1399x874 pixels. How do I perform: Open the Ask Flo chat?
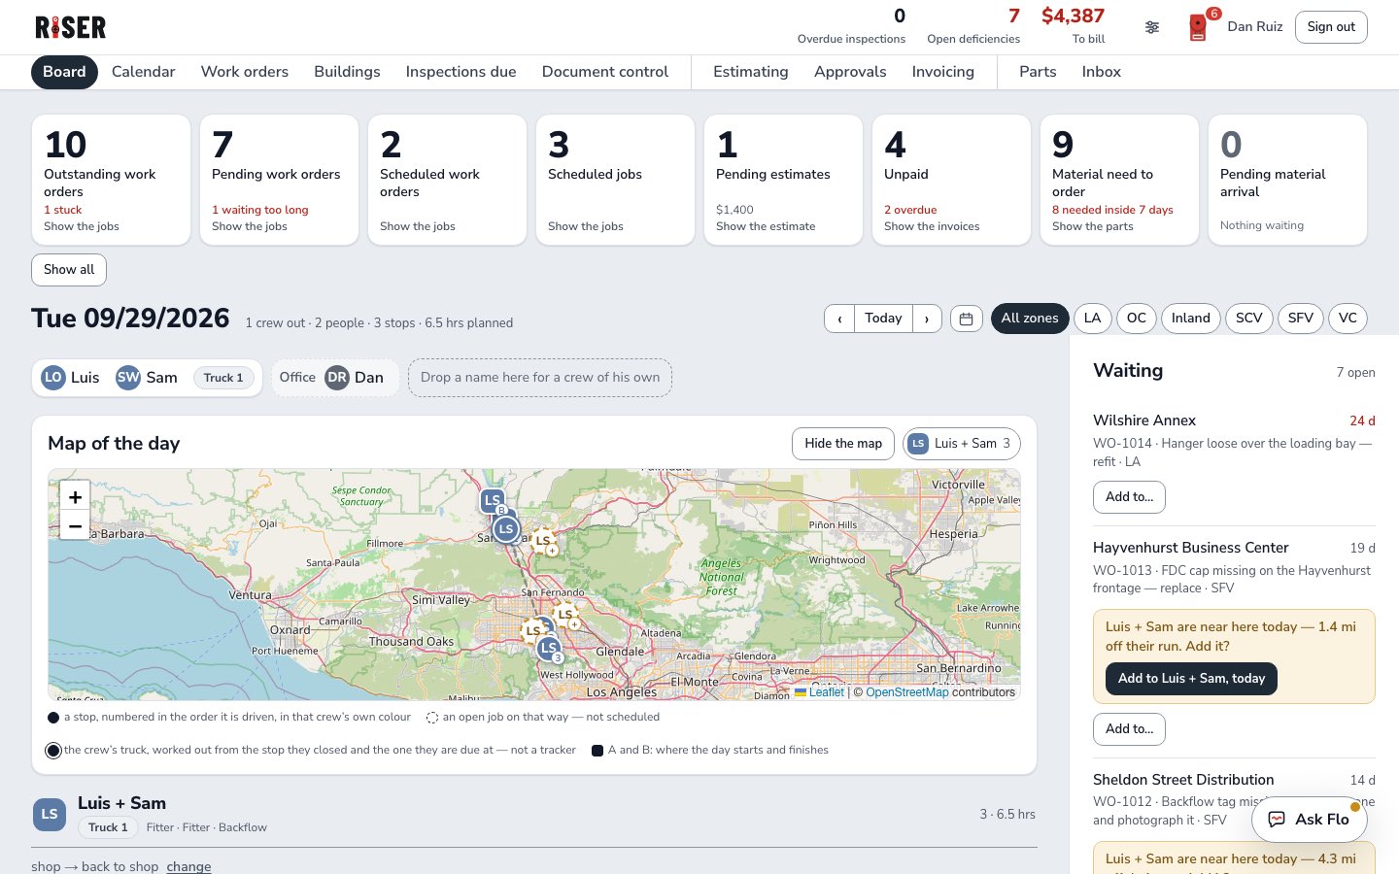pos(1309,820)
